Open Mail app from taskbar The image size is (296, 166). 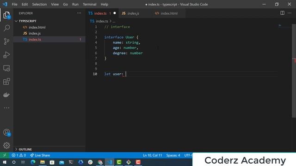tap(62, 162)
